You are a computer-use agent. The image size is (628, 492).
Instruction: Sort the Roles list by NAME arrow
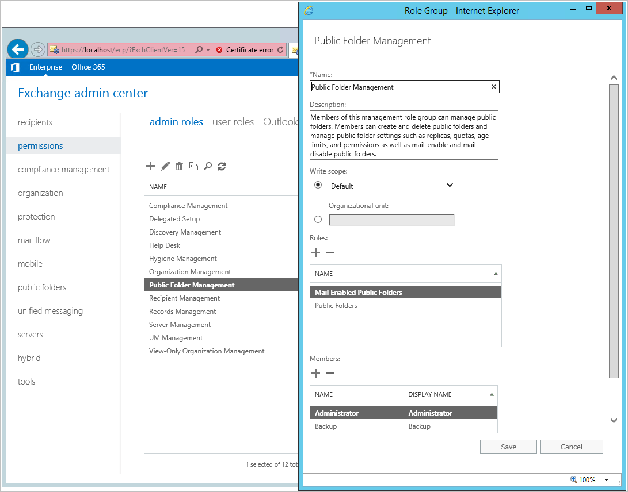coord(496,274)
